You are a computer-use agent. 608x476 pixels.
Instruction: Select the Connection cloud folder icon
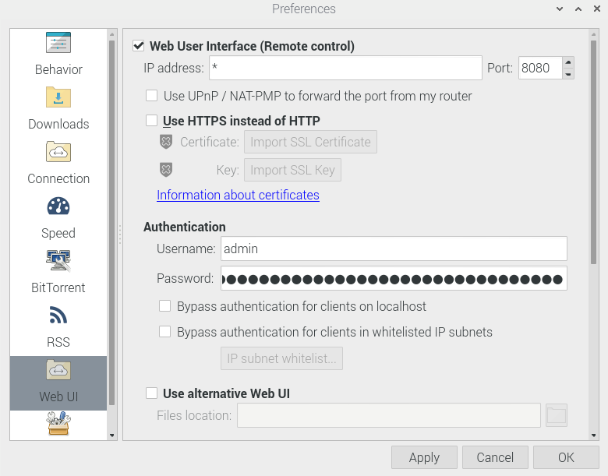click(x=58, y=152)
